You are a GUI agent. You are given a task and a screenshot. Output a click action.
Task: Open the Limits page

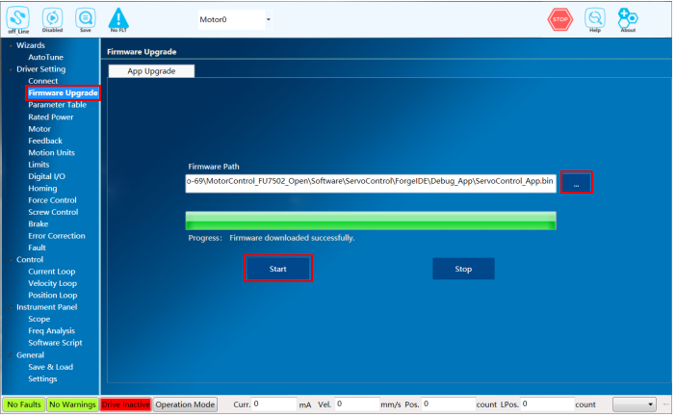click(x=39, y=165)
